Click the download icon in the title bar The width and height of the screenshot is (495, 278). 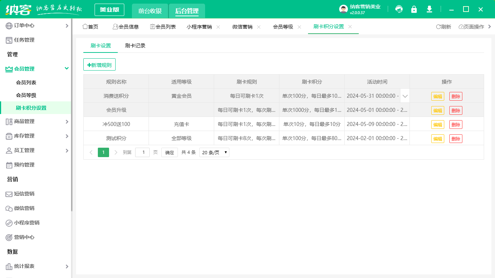[429, 9]
